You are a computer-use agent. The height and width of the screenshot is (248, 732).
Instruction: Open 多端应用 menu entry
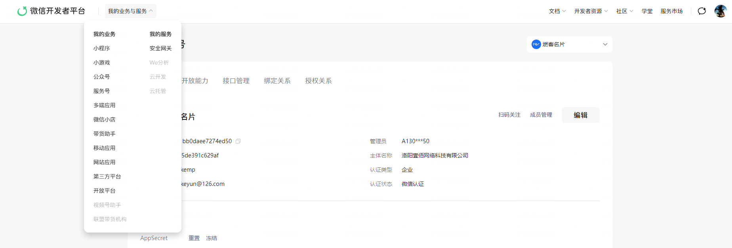105,105
